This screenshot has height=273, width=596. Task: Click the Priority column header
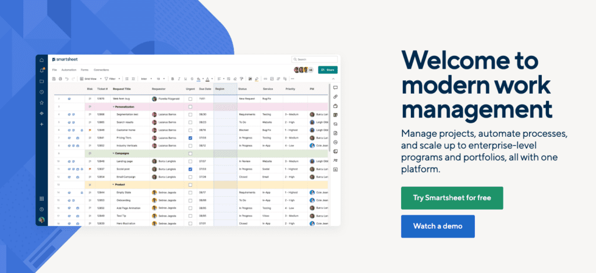pyautogui.click(x=290, y=88)
